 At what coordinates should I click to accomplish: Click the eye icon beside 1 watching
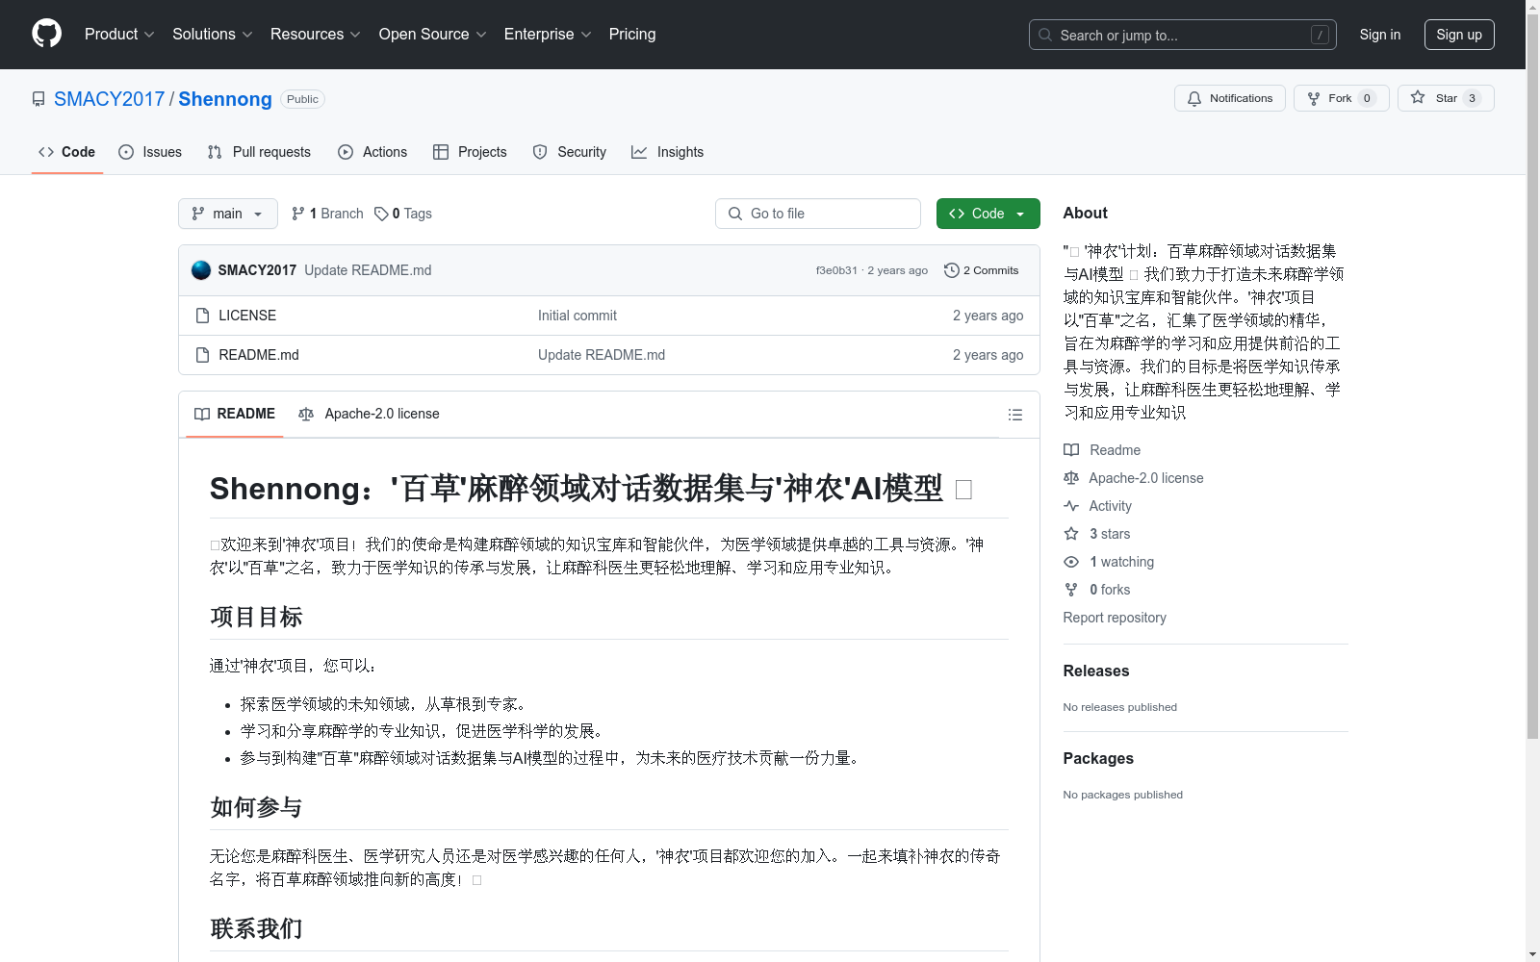(x=1071, y=562)
